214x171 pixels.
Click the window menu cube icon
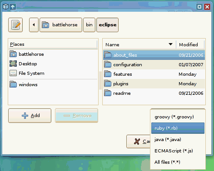pyautogui.click(x=5, y=7)
